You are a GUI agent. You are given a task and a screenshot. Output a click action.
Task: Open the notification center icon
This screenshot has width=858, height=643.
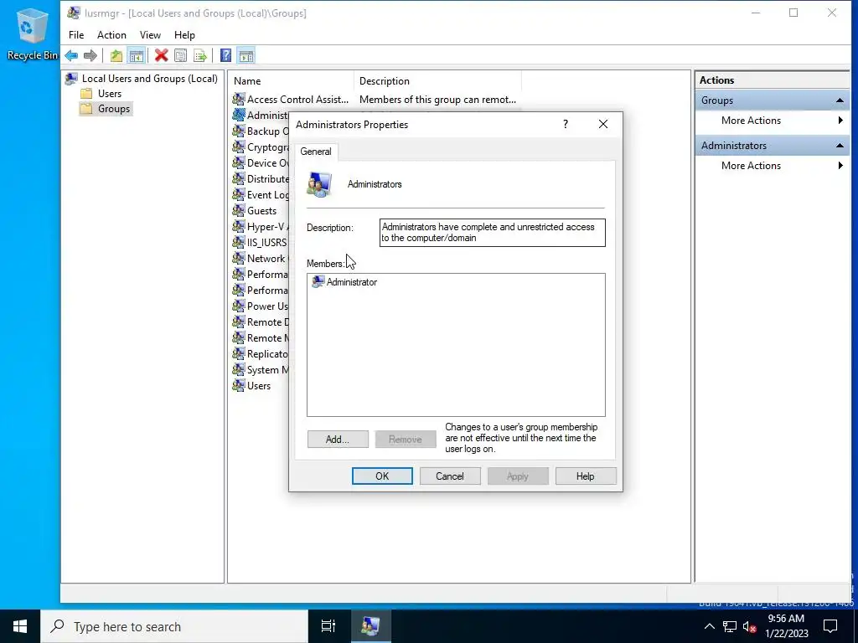pyautogui.click(x=830, y=626)
